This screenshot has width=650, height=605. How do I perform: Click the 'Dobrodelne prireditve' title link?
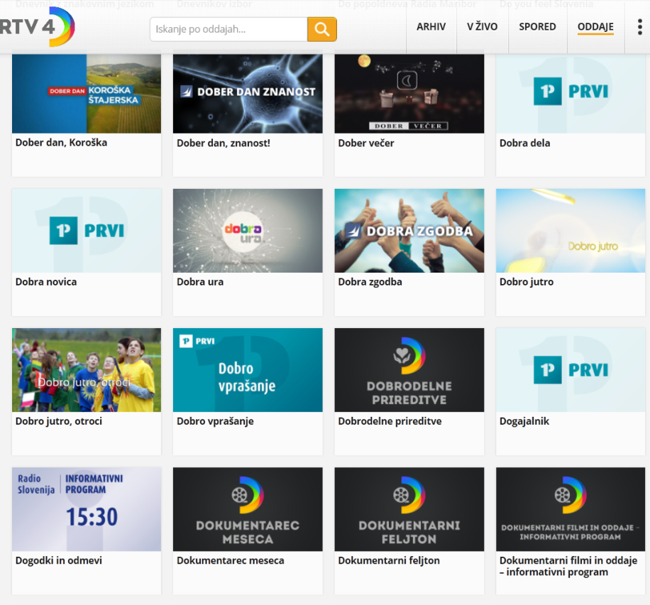390,422
